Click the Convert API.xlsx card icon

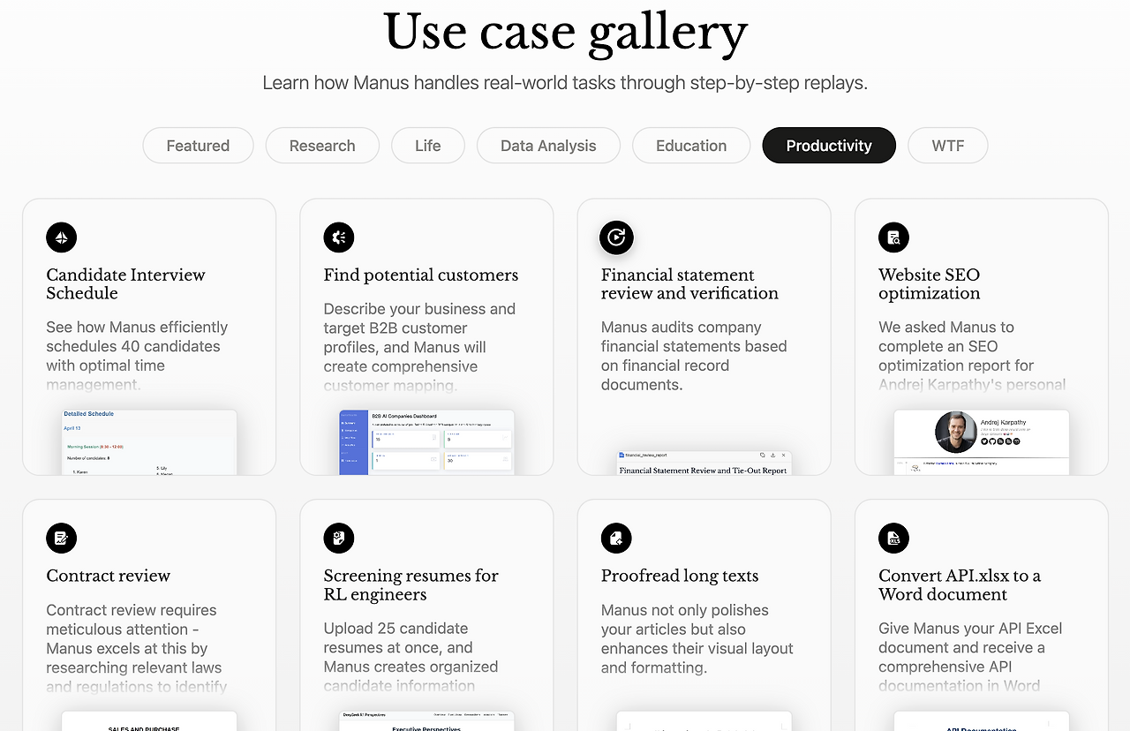click(x=893, y=538)
